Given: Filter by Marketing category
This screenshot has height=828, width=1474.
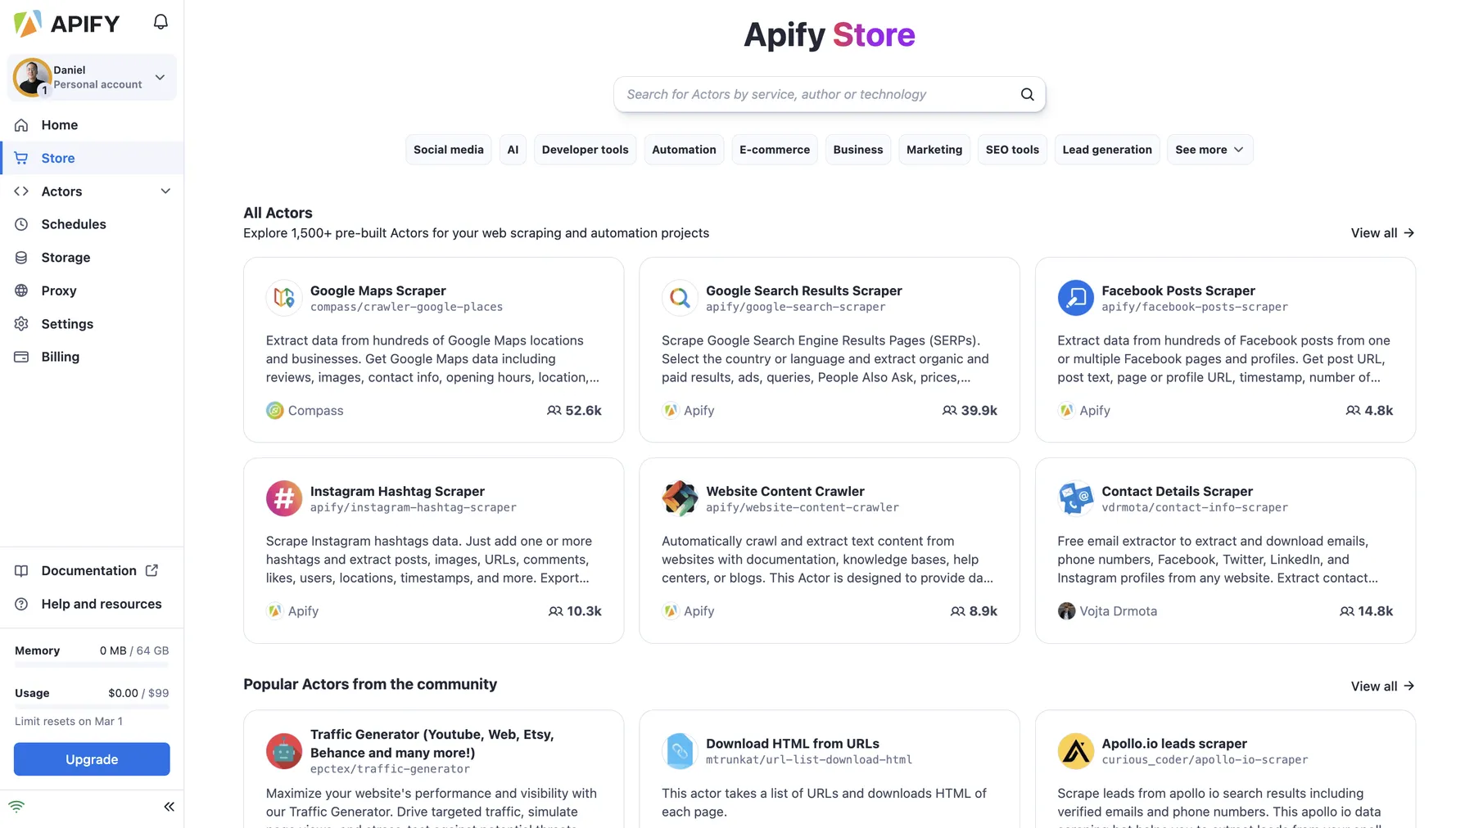Looking at the screenshot, I should pos(934,150).
